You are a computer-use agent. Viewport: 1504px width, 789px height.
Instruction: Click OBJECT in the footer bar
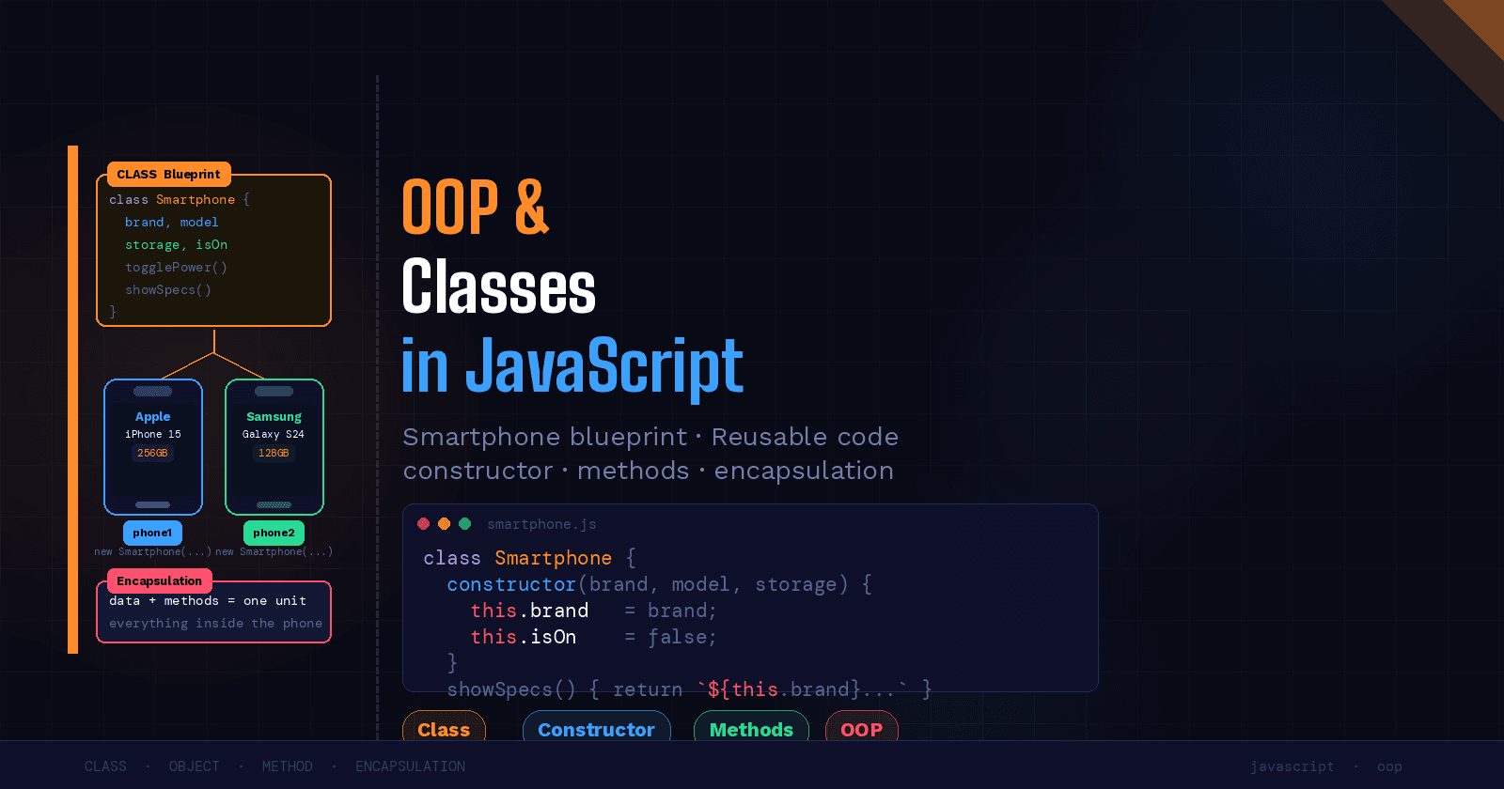[x=195, y=766]
